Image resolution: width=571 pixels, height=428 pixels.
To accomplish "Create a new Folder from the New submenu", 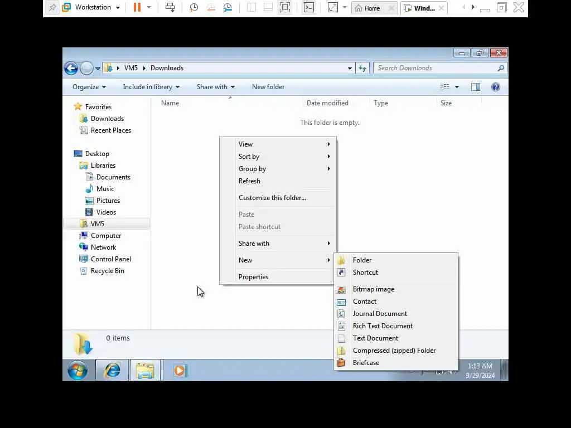I will point(396,260).
